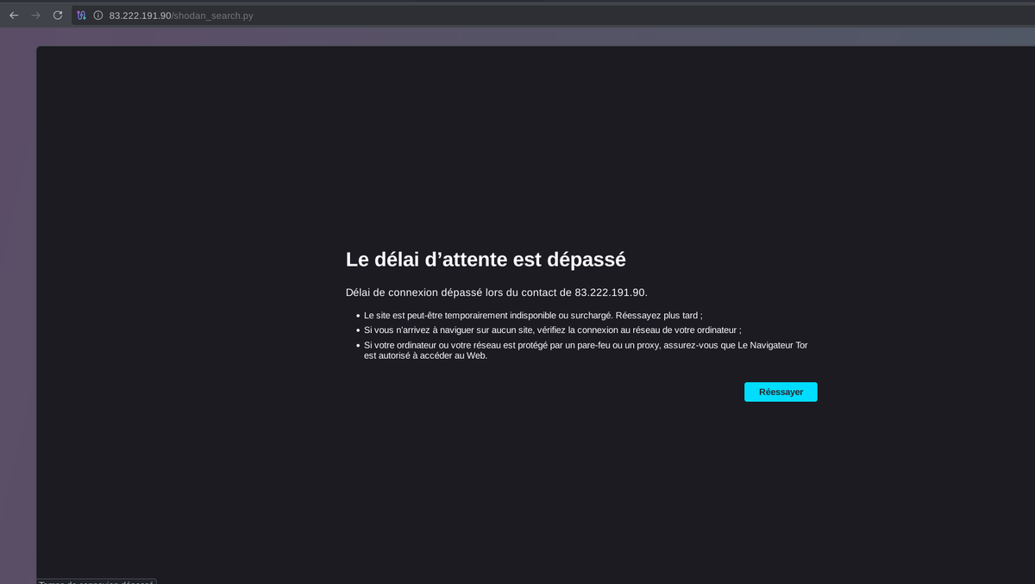Click the bullet about verifying network connection
The height and width of the screenshot is (584, 1035).
553,330
